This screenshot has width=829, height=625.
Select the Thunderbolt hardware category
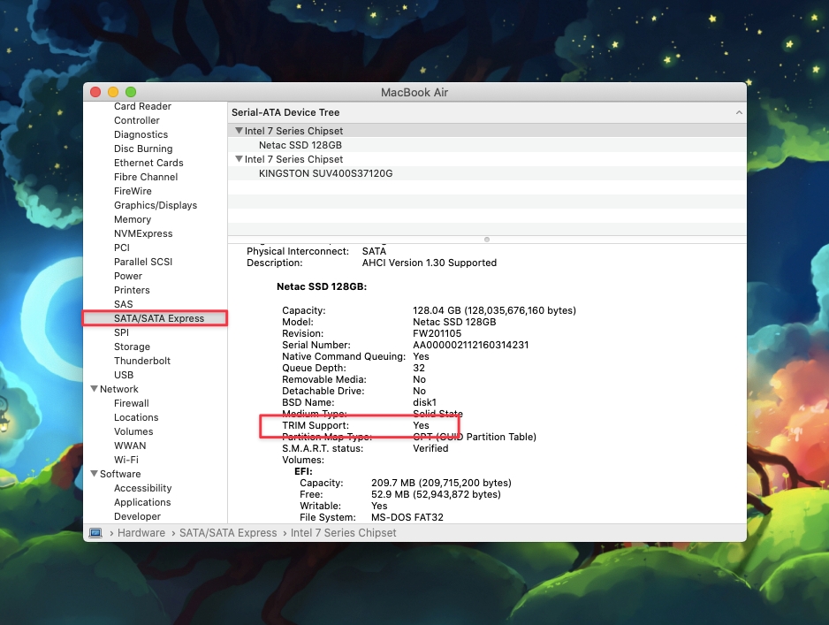point(142,361)
